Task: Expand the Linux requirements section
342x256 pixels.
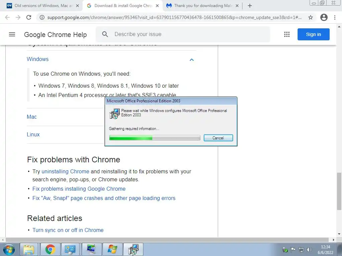Action: (33, 135)
